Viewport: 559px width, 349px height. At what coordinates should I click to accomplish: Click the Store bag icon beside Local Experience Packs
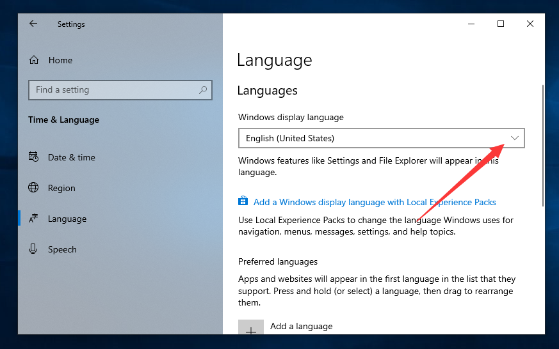point(243,201)
